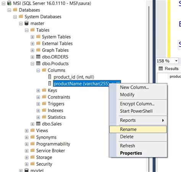Viewport: 181px width, 172px height.
Task: Click the Synonyms folder icon
Action: (32, 137)
